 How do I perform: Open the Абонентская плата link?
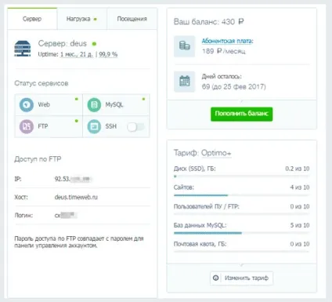click(227, 41)
